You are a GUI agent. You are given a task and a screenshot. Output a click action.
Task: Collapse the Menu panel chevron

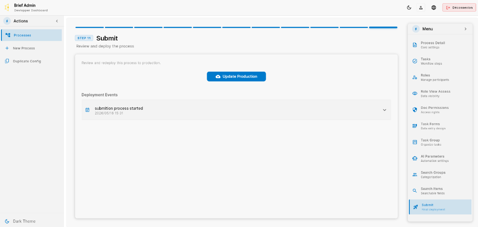click(x=465, y=29)
